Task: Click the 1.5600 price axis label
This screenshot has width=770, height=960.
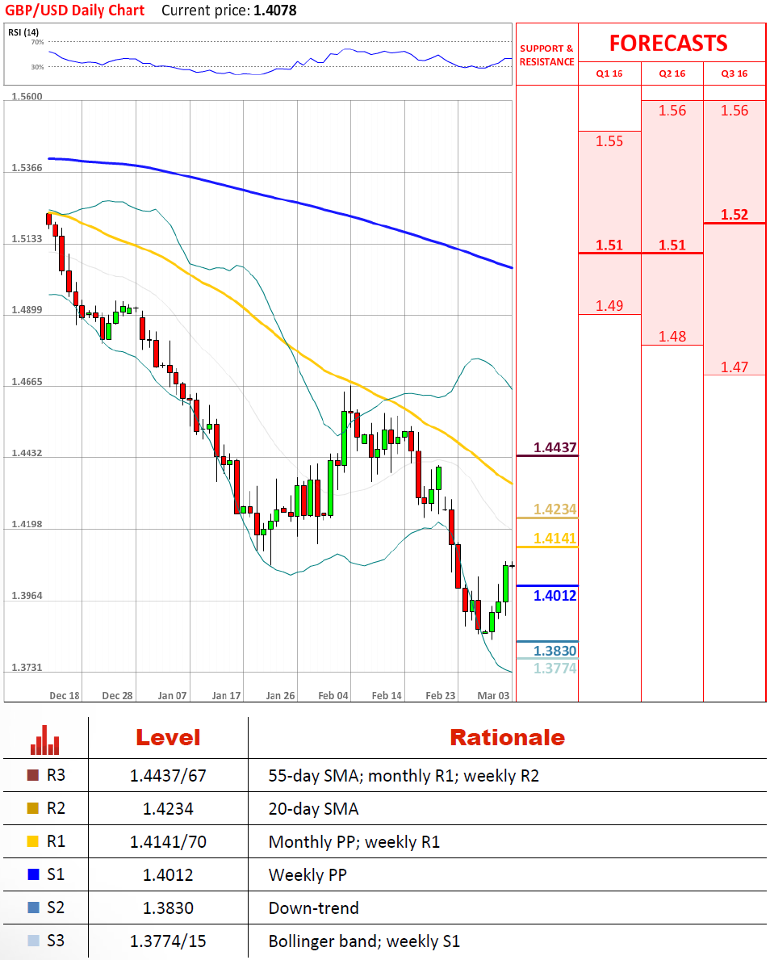Action: coord(27,97)
